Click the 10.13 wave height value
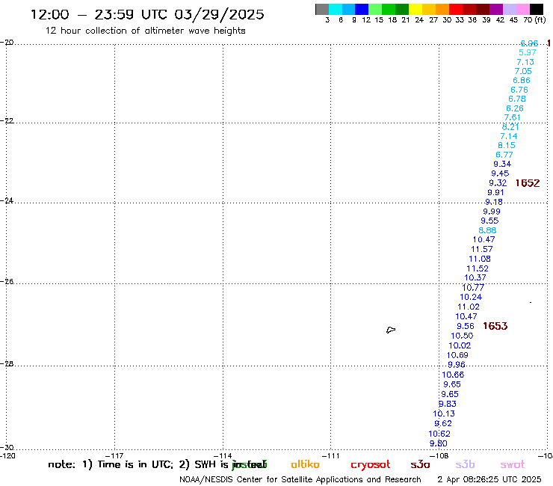This screenshot has height=486, width=553. [x=444, y=413]
